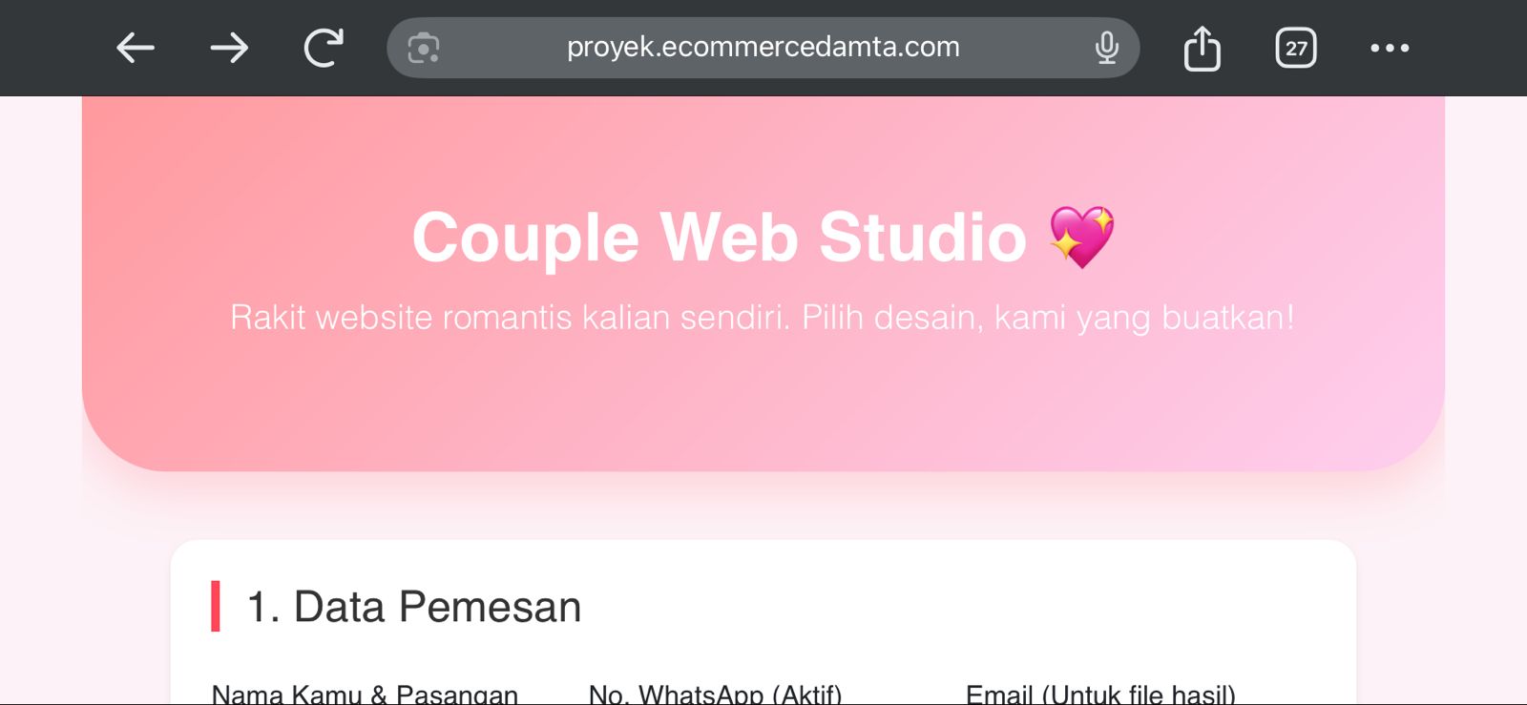Reload the current page
Screen dimensions: 1527x705
click(x=324, y=48)
